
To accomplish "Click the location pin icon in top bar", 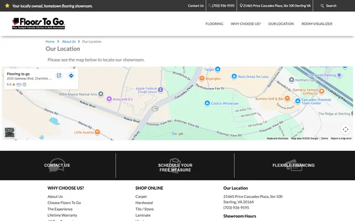I will coord(241,6).
